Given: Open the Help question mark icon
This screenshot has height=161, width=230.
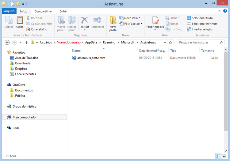Looking at the screenshot, I should click(x=225, y=11).
